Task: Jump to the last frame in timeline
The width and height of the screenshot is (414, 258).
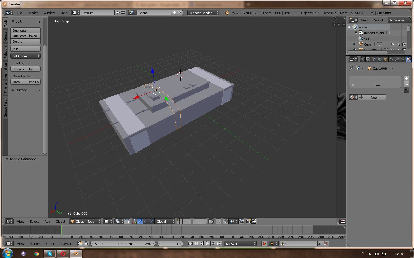Action: (219, 243)
